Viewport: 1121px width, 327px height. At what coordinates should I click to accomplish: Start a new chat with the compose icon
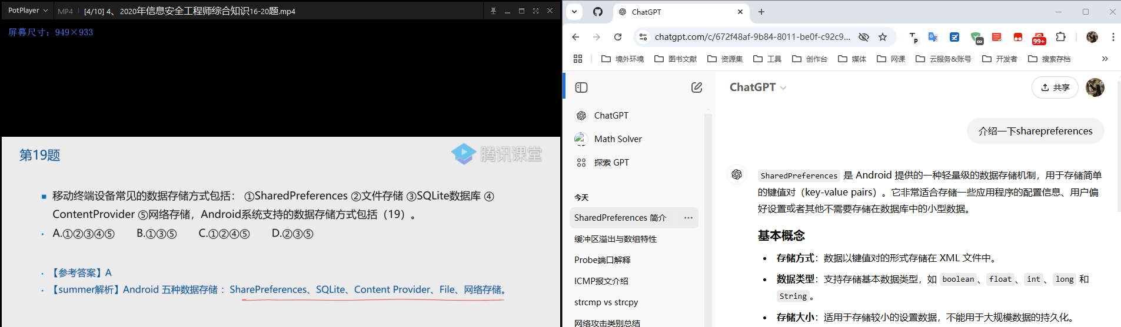697,87
